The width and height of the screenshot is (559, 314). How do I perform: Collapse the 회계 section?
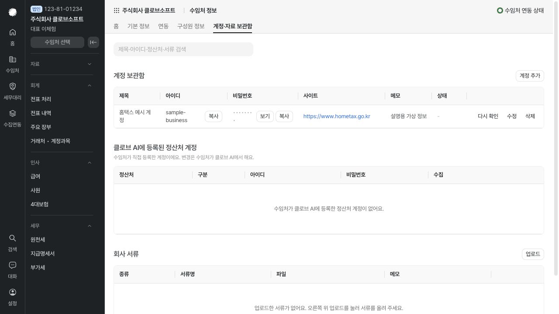pyautogui.click(x=62, y=85)
